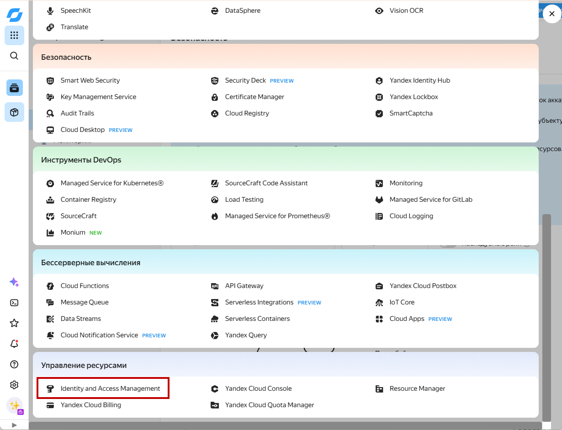Viewport: 562px width, 430px height.
Task: Expand the sidebar with bottom arrow
Action: click(x=14, y=425)
